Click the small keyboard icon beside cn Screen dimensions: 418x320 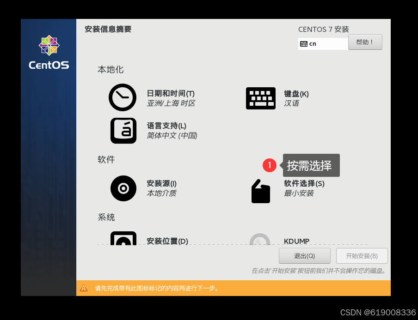[x=304, y=44]
